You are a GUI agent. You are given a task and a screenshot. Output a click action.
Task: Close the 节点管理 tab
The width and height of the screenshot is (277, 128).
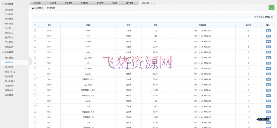(75, 3)
